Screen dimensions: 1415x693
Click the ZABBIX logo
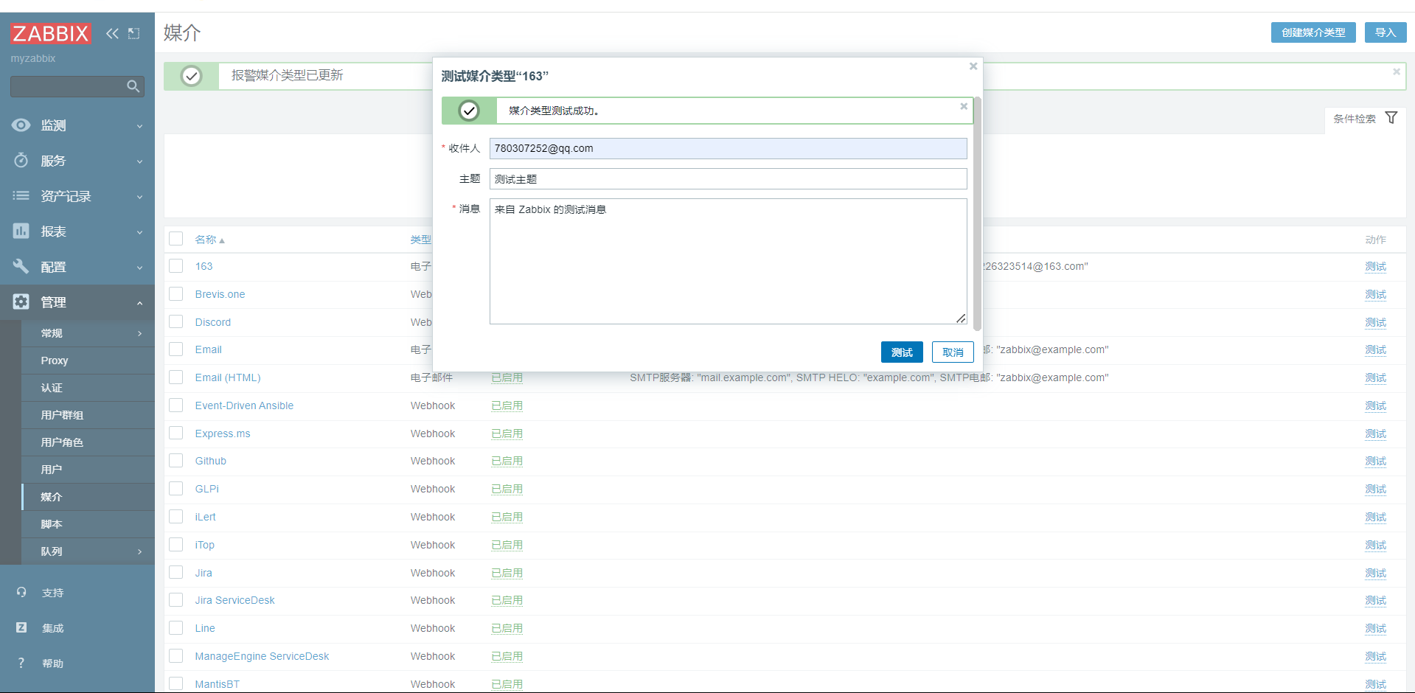pos(50,33)
